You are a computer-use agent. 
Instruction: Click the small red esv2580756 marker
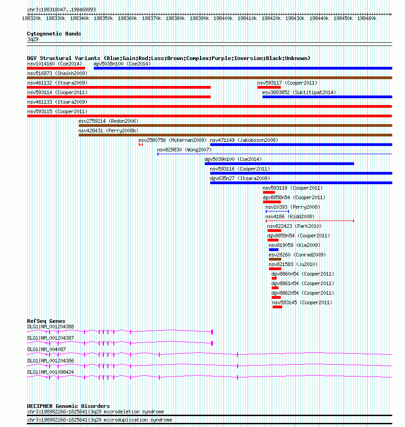141,145
